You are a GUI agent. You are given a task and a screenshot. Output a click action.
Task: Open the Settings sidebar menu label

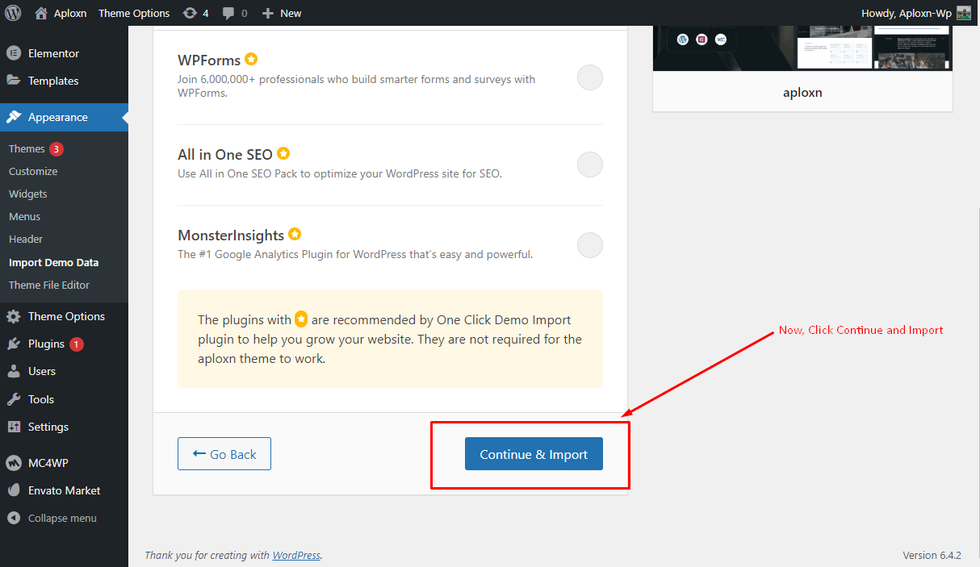(48, 427)
